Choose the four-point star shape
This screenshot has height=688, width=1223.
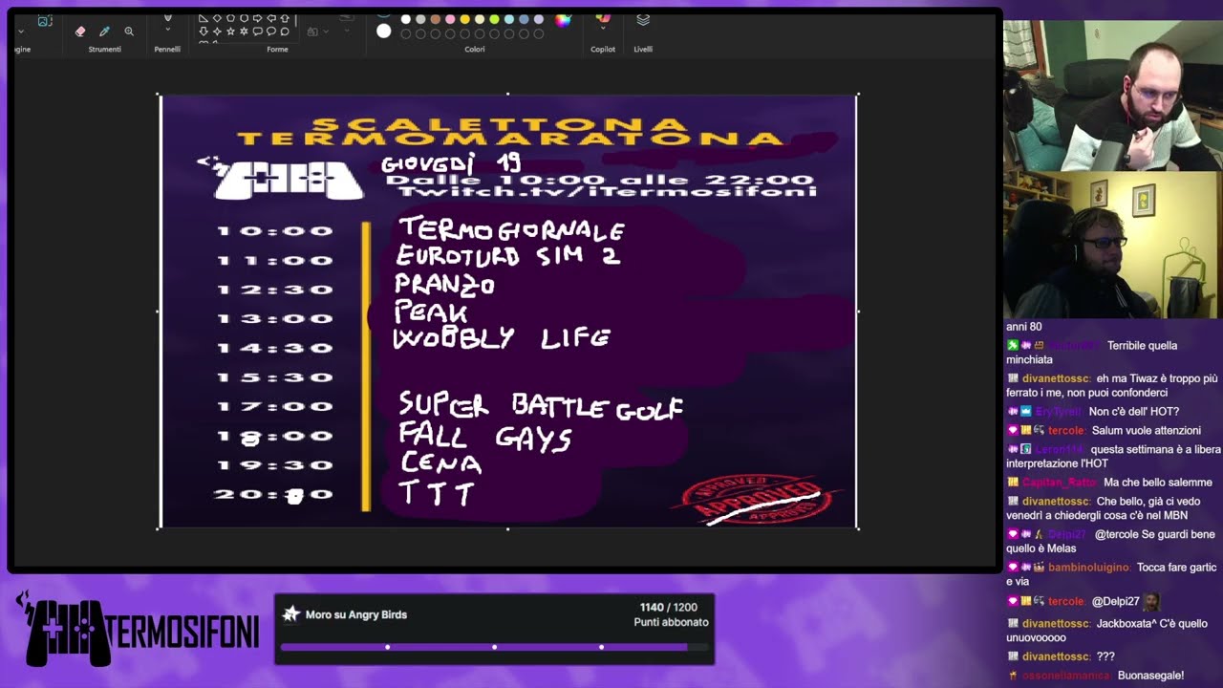pos(217,32)
